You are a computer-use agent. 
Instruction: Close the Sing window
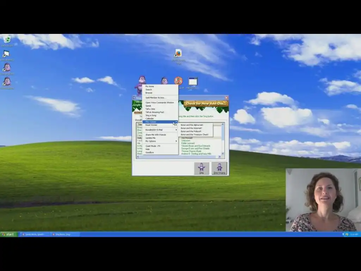[227, 98]
